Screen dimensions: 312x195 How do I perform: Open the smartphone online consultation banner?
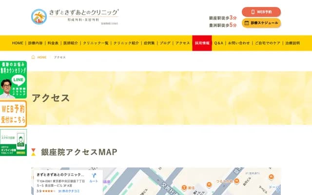click(13, 142)
